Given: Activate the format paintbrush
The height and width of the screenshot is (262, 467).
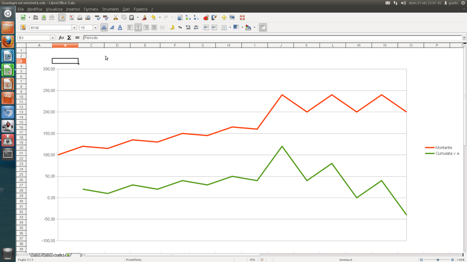Looking at the screenshot, I should coord(144,17).
